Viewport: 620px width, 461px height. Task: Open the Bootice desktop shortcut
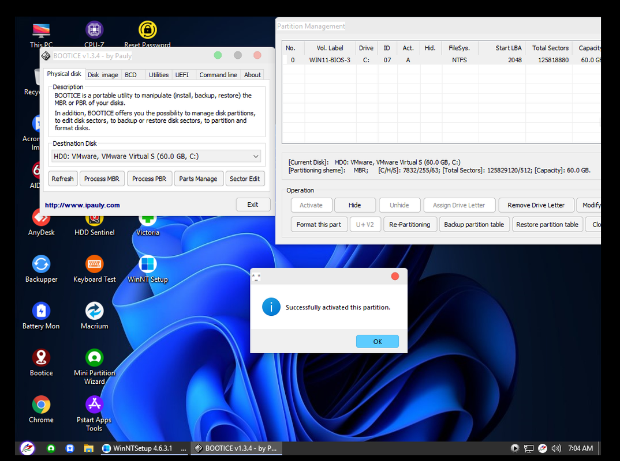click(41, 362)
